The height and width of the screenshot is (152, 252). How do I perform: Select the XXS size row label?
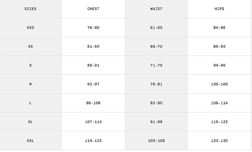(30, 28)
